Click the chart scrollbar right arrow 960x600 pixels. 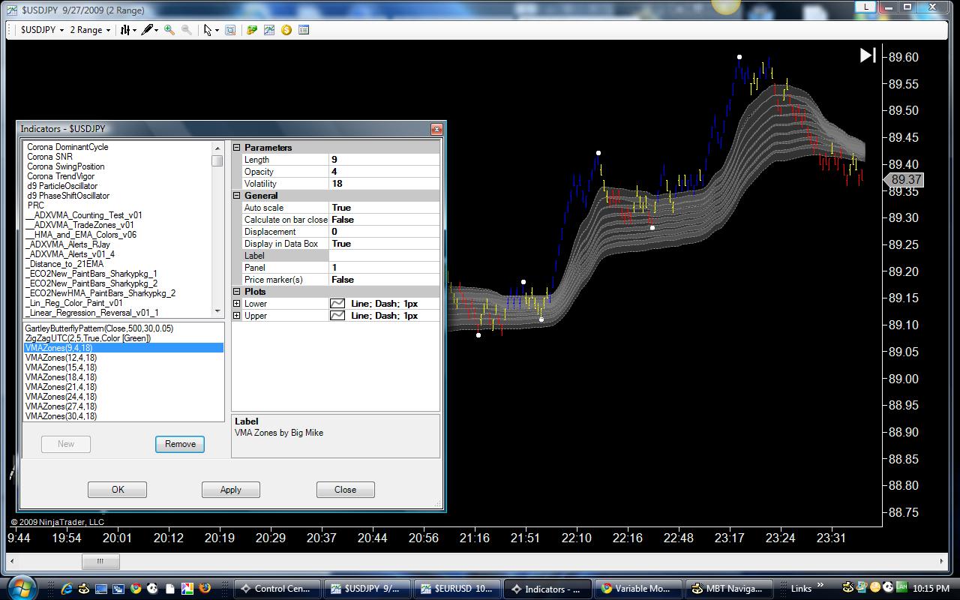coord(942,561)
